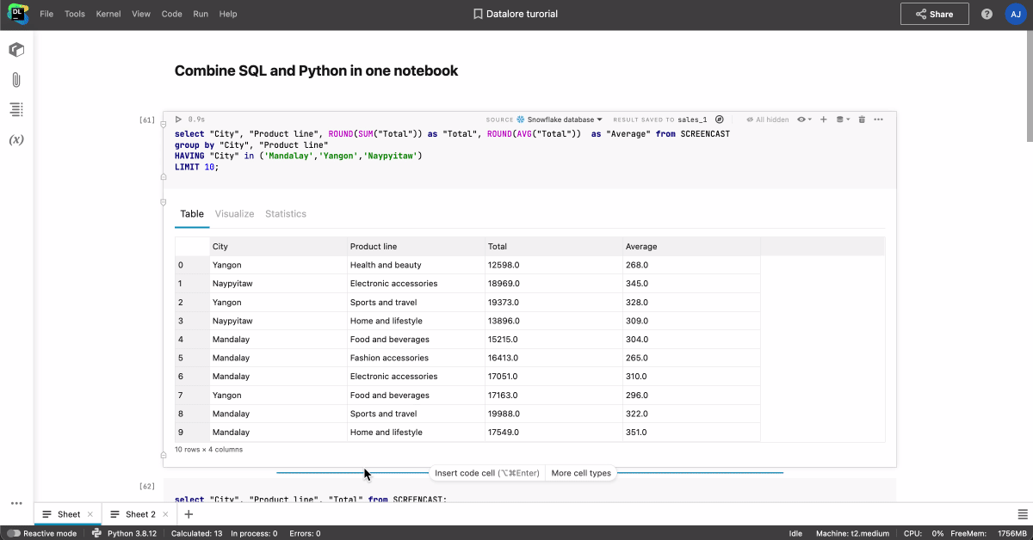
Task: Open the help question mark icon
Action: click(x=987, y=14)
